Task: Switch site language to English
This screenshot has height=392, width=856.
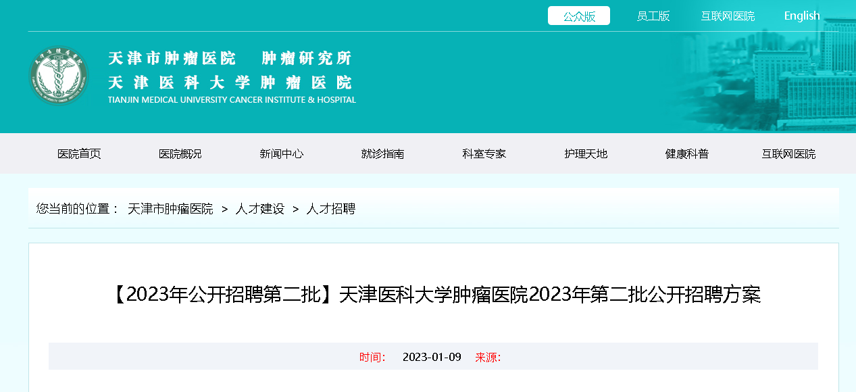Action: pos(802,16)
